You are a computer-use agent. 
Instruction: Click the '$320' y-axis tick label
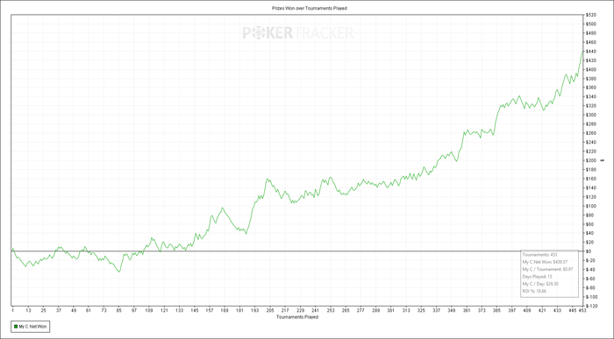pos(590,106)
